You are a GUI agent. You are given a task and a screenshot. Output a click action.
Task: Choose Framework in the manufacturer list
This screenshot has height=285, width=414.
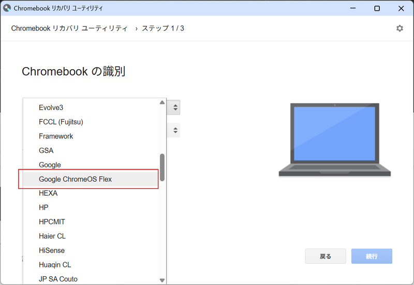point(91,136)
